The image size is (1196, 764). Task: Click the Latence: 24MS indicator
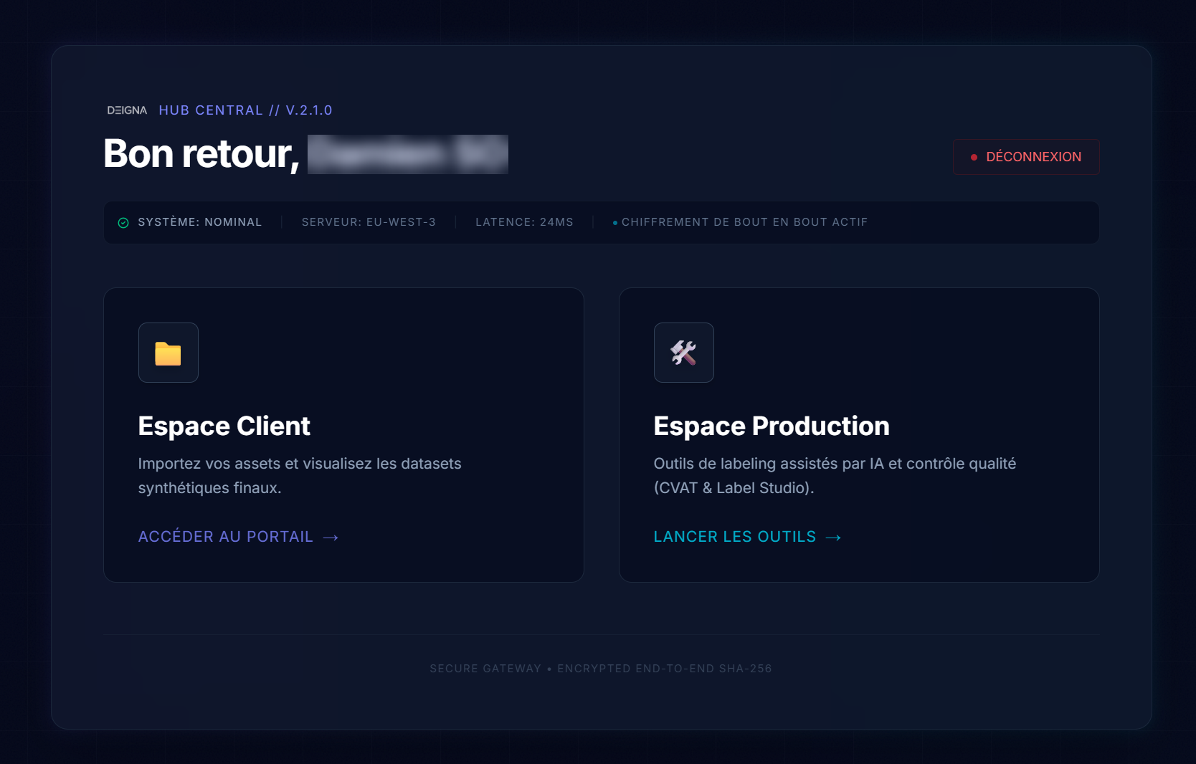pyautogui.click(x=524, y=222)
